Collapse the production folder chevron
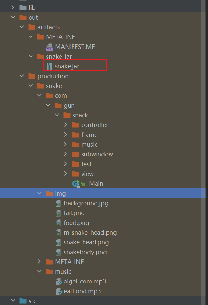The image size is (208, 305). 22,76
